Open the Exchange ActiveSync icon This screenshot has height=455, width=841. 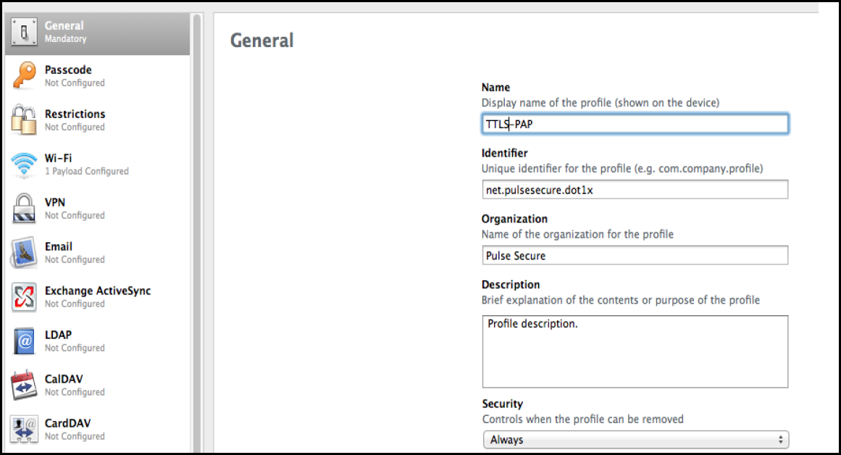[24, 297]
